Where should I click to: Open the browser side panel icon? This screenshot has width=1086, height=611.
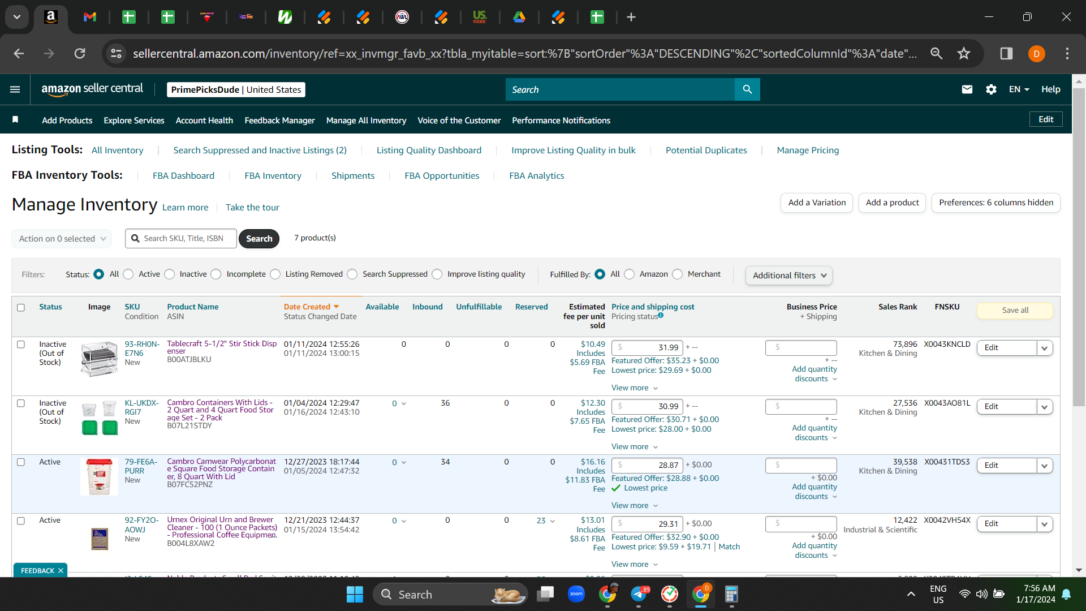[1006, 53]
